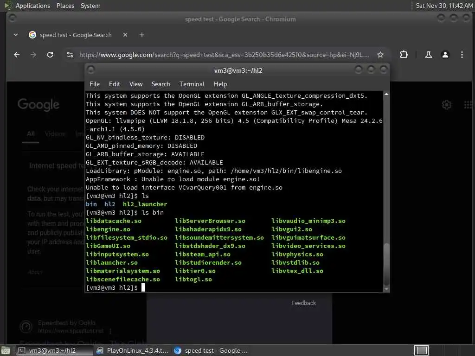Click the terminal scrollbar down arrow
Image resolution: width=475 pixels, height=356 pixels.
[386, 289]
